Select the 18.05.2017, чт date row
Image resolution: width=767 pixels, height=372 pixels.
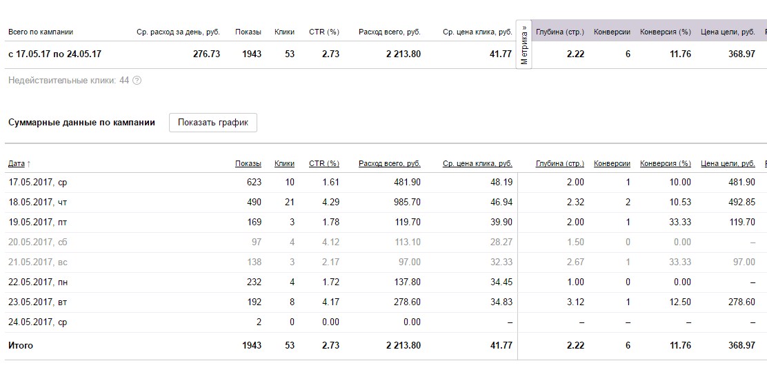(x=37, y=202)
